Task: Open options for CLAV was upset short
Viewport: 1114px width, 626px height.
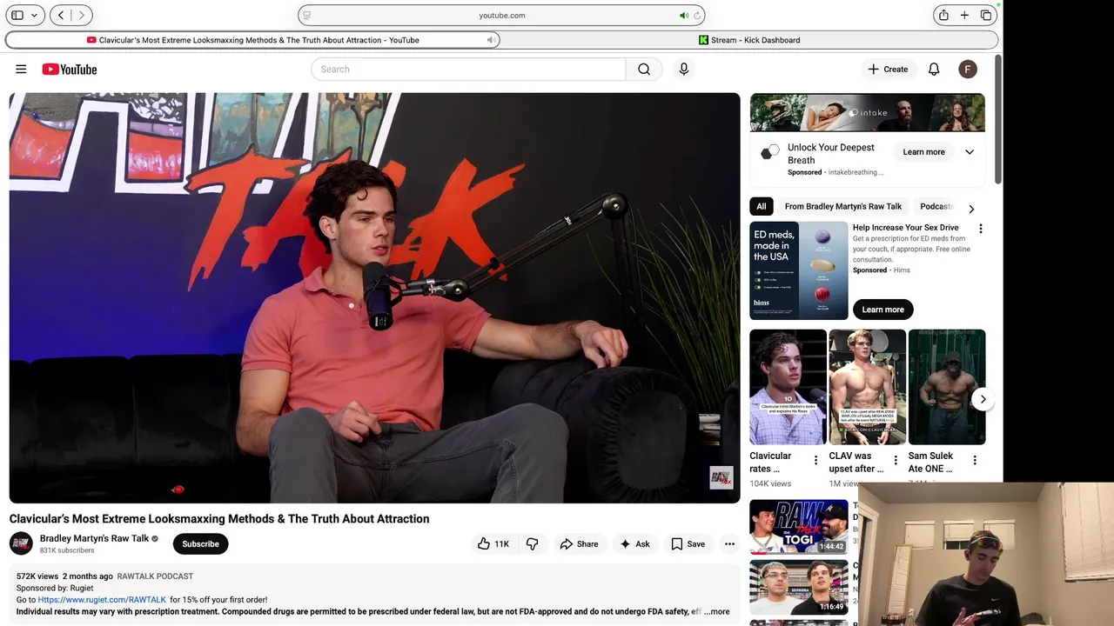Action: click(x=896, y=461)
